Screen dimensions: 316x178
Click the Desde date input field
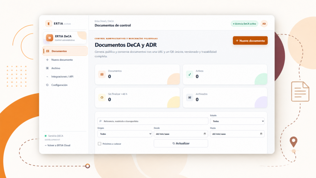point(181,134)
